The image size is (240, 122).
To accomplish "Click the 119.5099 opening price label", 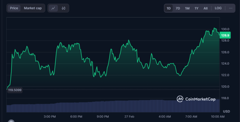I will pos(15,90).
